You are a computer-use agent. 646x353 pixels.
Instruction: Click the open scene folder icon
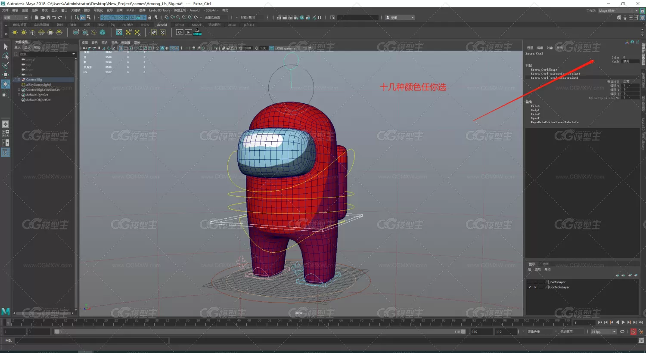pyautogui.click(x=43, y=18)
